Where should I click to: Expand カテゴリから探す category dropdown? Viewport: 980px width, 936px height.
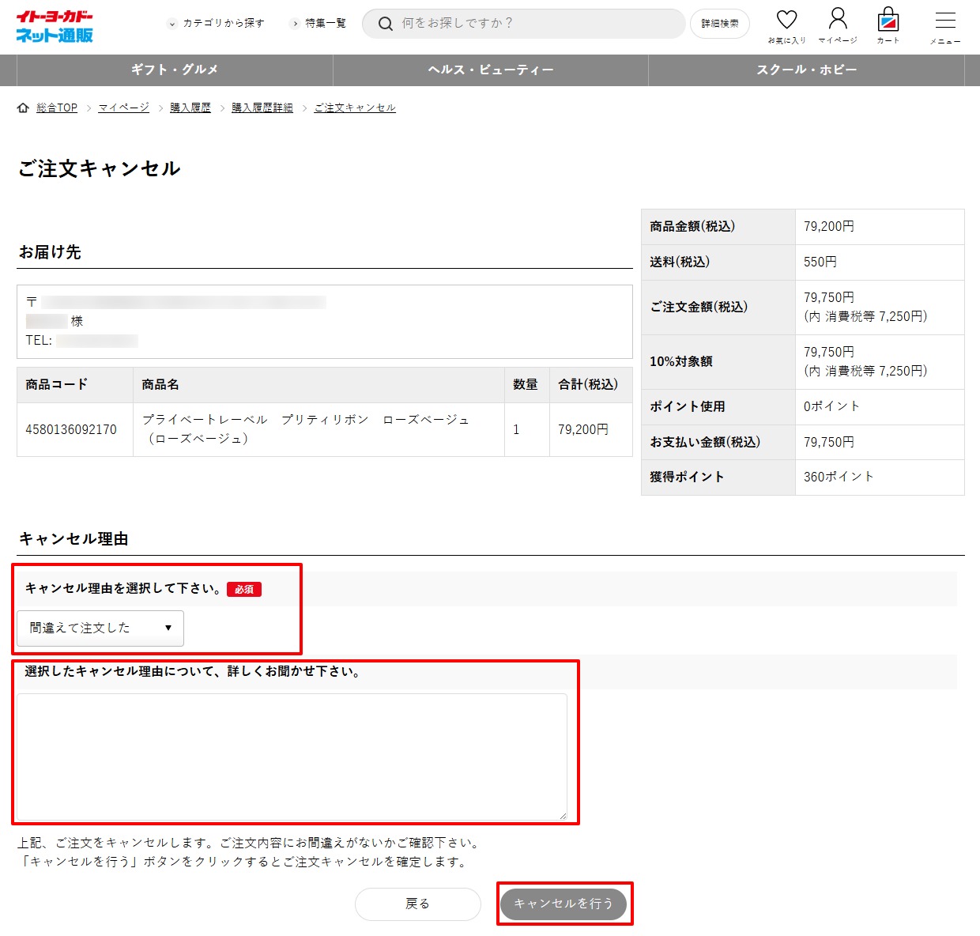(x=216, y=24)
